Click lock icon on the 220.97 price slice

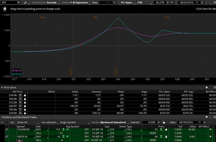25,106
